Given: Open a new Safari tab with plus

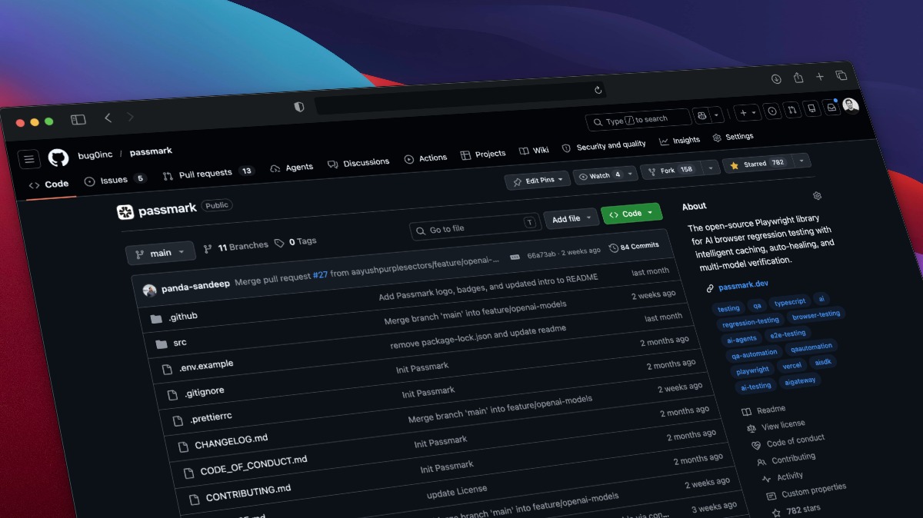Looking at the screenshot, I should tap(820, 77).
